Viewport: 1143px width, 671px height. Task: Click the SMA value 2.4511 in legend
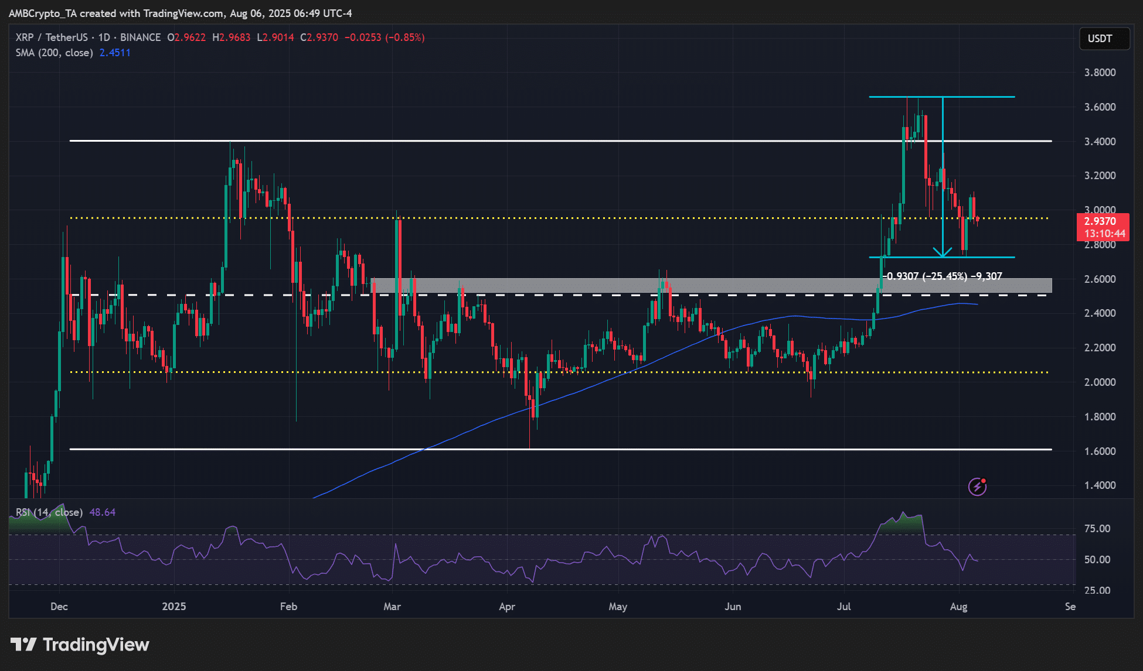pos(115,53)
